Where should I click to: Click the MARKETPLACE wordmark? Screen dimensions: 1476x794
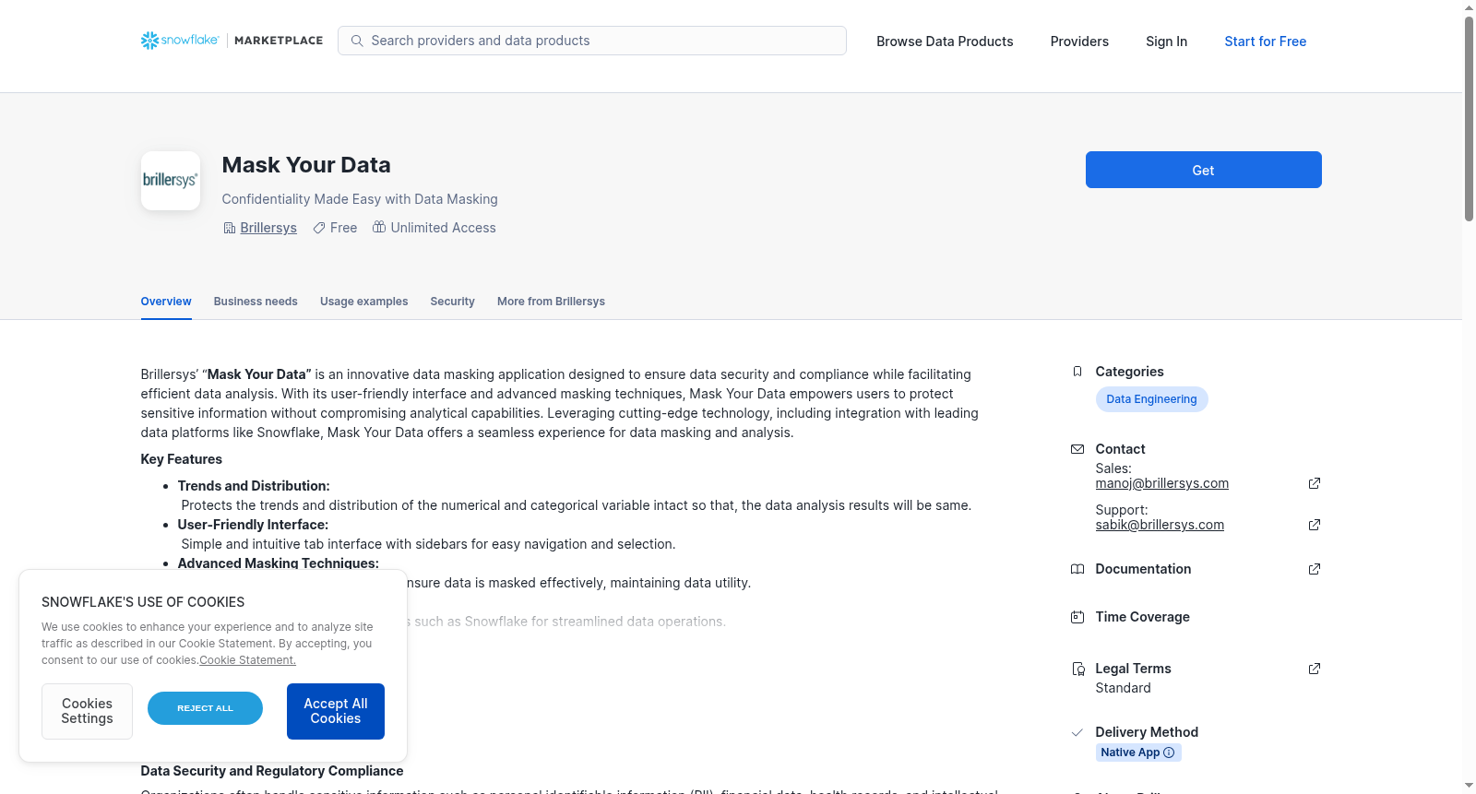click(279, 41)
